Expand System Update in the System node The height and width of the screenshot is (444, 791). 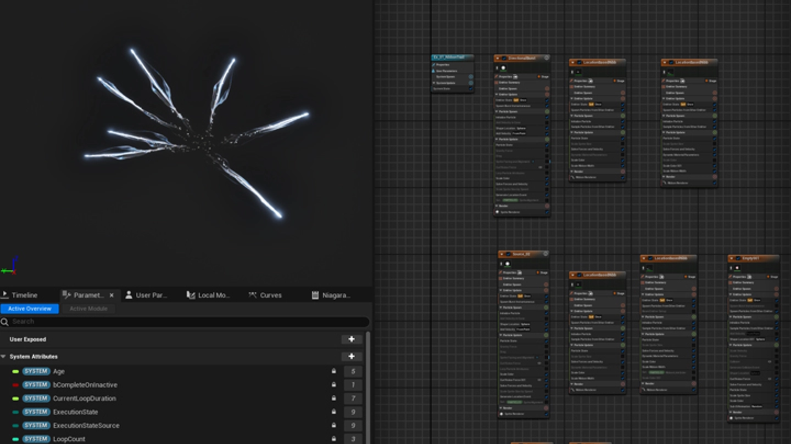[433, 83]
